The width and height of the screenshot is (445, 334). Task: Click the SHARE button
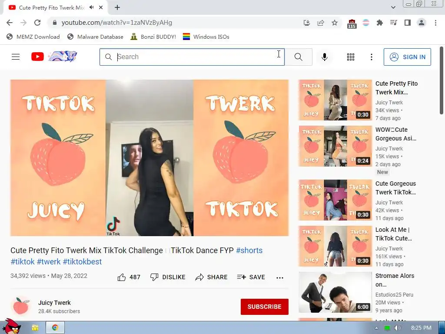pyautogui.click(x=212, y=277)
